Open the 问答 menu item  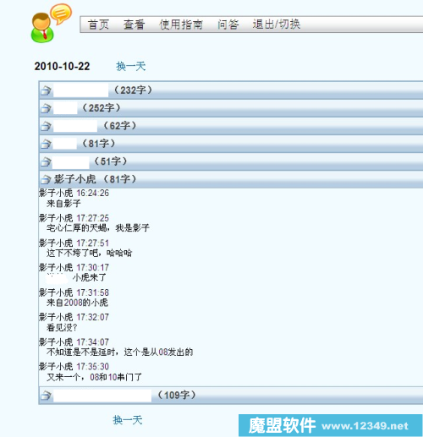(228, 25)
